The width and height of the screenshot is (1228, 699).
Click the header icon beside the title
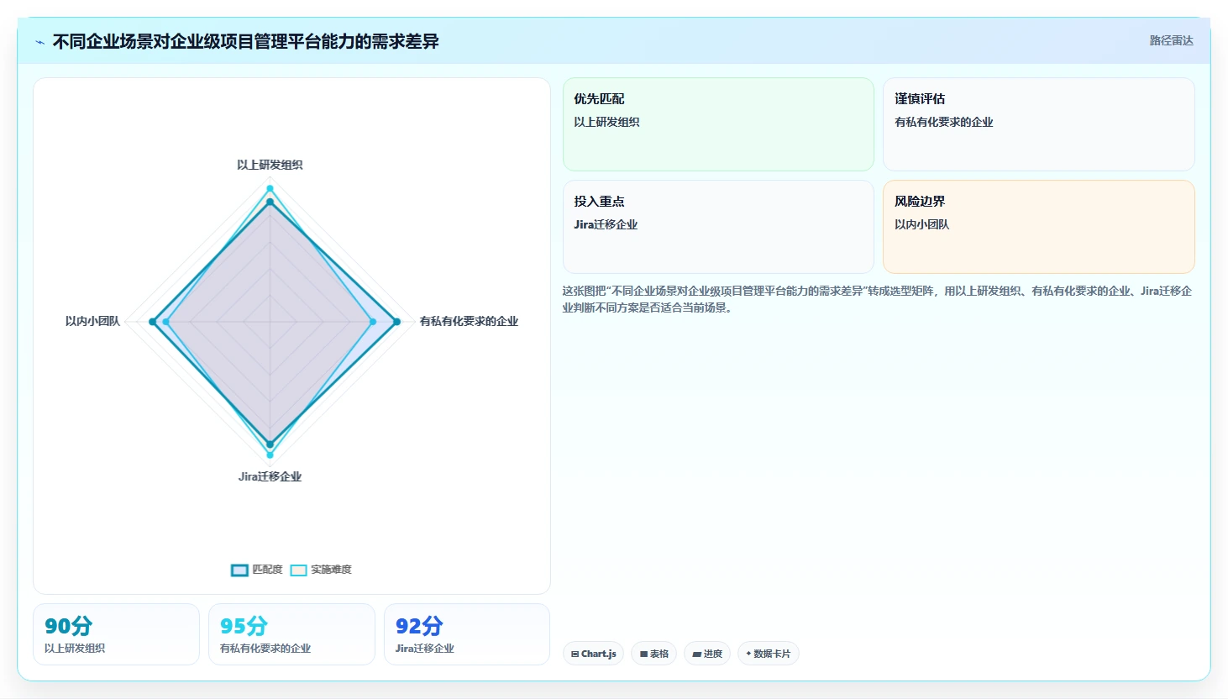pos(39,42)
